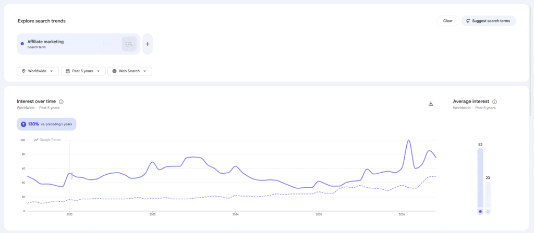Click the 2025 label on the chart axis
534x233 pixels.
coord(319,215)
